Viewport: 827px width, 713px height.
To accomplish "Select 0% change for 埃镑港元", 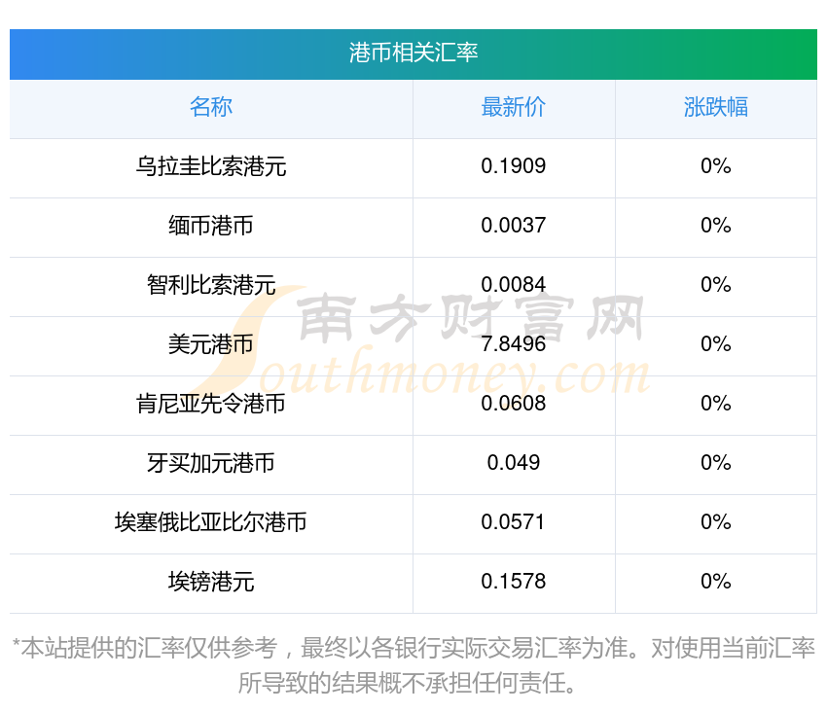I will tap(716, 582).
